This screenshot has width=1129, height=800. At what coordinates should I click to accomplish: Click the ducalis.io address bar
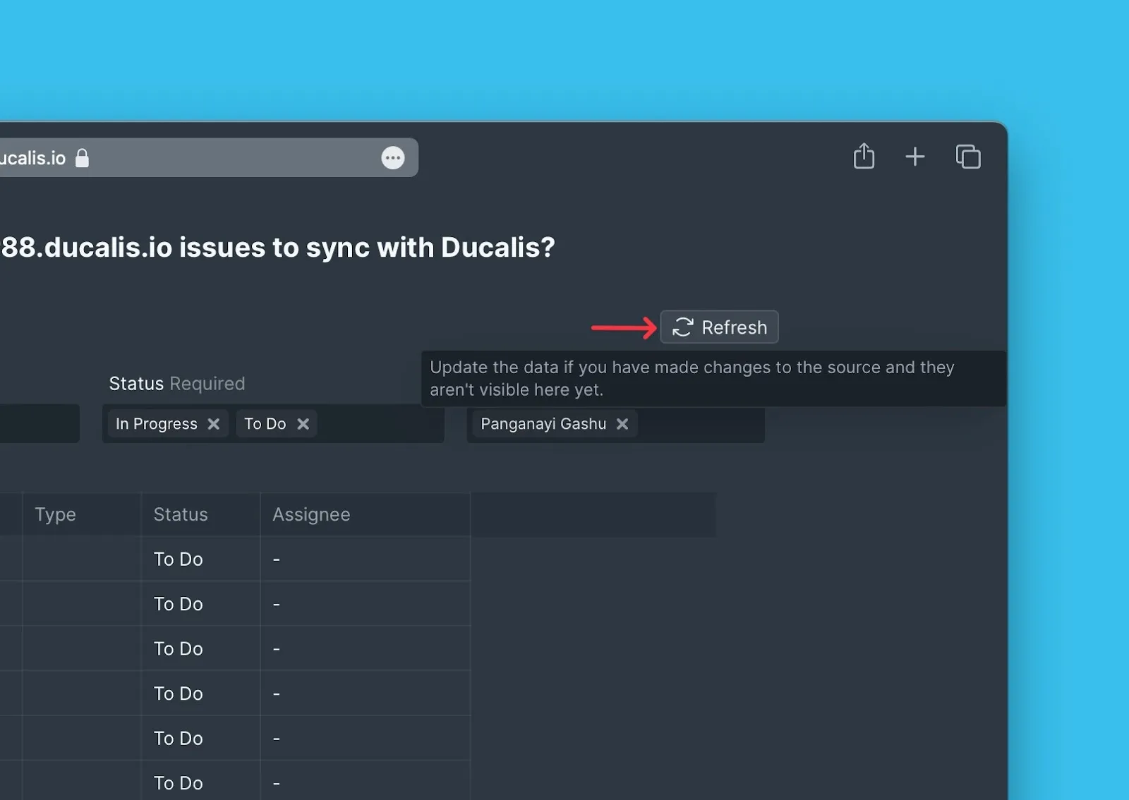tap(212, 157)
